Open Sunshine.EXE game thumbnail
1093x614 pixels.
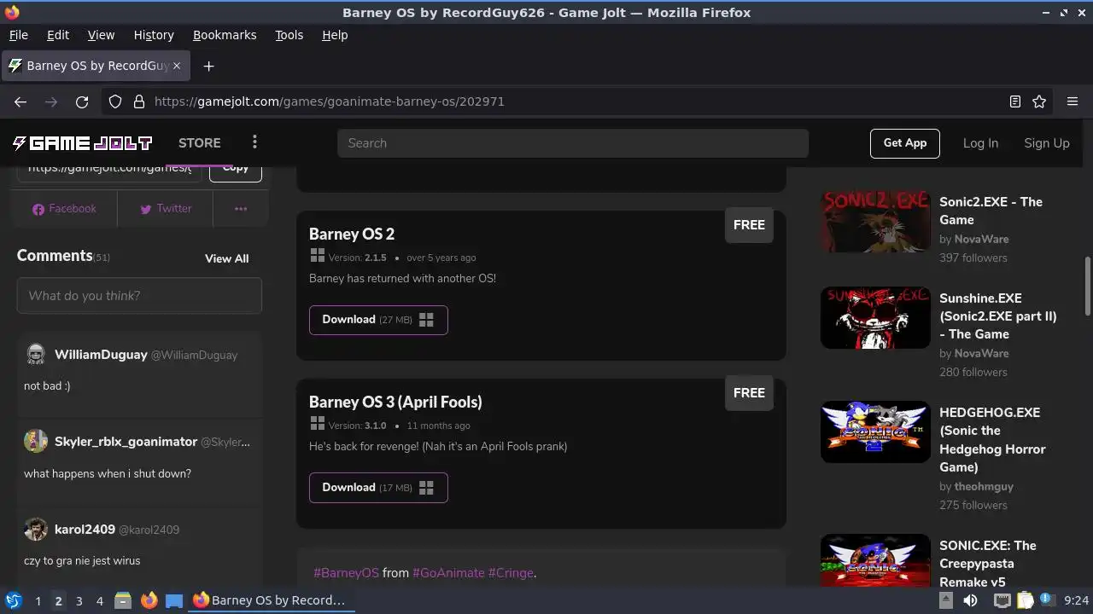(875, 317)
